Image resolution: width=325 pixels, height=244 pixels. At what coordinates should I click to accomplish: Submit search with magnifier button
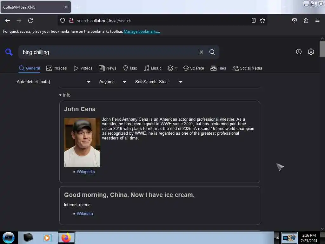point(212,52)
